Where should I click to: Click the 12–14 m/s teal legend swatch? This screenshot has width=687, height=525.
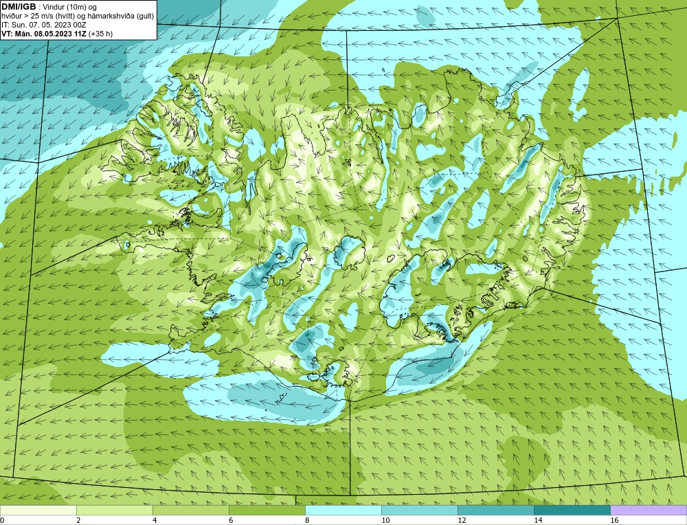(x=495, y=510)
